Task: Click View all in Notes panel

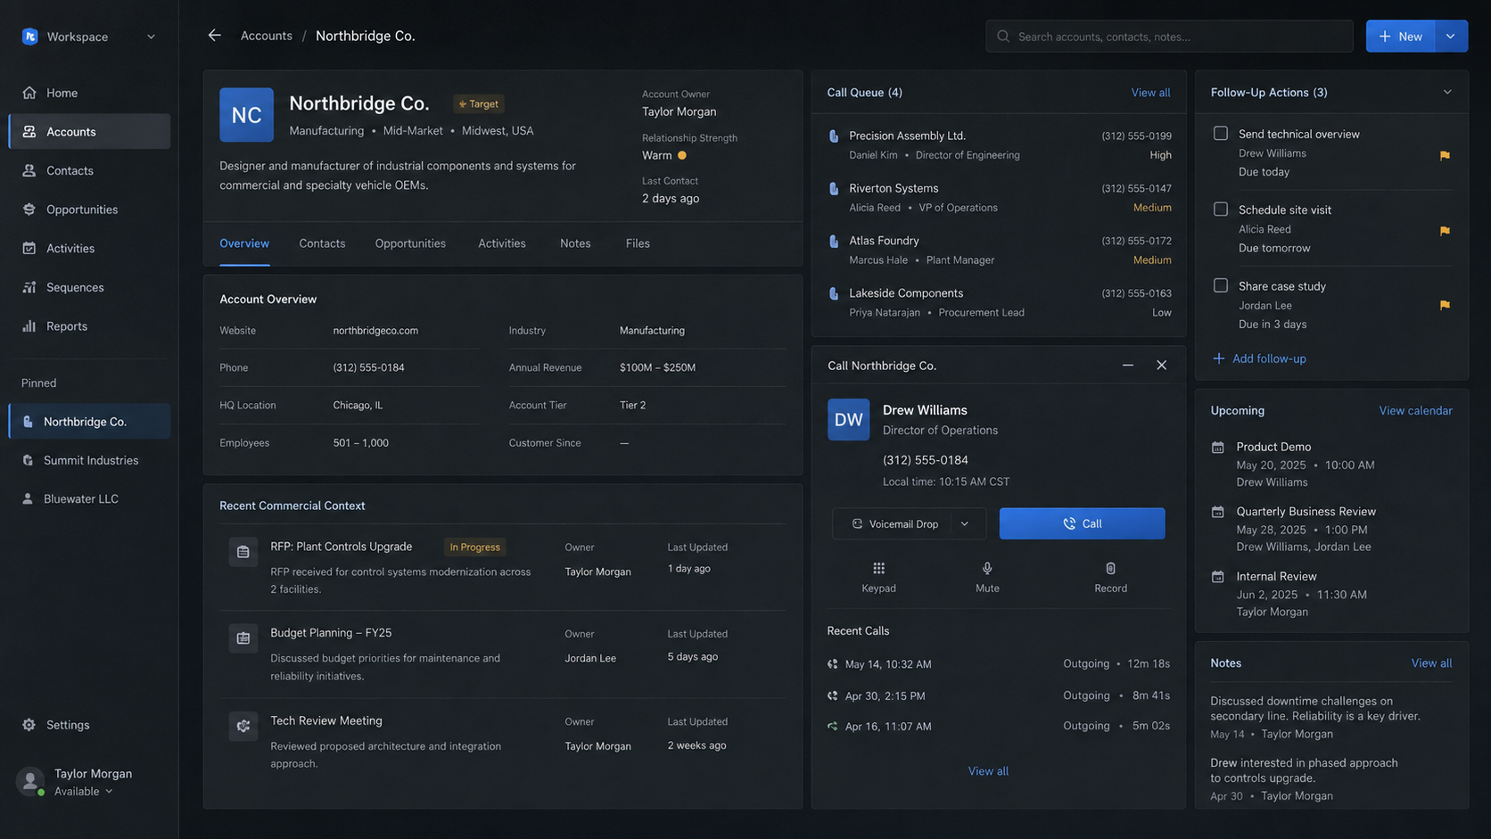Action: pos(1431,663)
